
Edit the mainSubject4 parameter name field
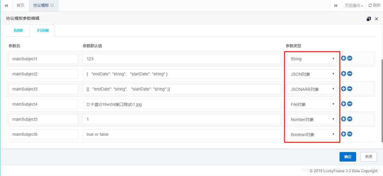pyautogui.click(x=43, y=104)
